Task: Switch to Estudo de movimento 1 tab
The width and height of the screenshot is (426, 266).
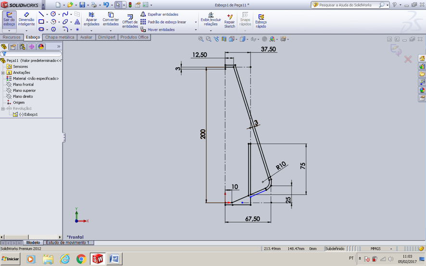Action: click(67, 242)
